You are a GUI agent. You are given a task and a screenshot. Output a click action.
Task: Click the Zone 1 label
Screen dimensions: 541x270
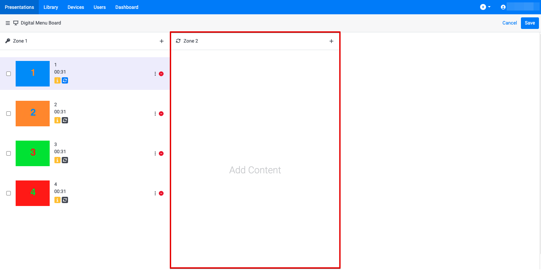tap(20, 41)
